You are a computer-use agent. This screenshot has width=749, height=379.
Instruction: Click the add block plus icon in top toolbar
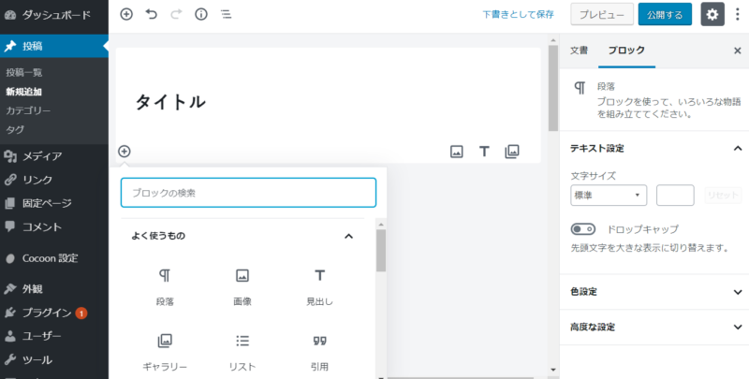(x=126, y=14)
